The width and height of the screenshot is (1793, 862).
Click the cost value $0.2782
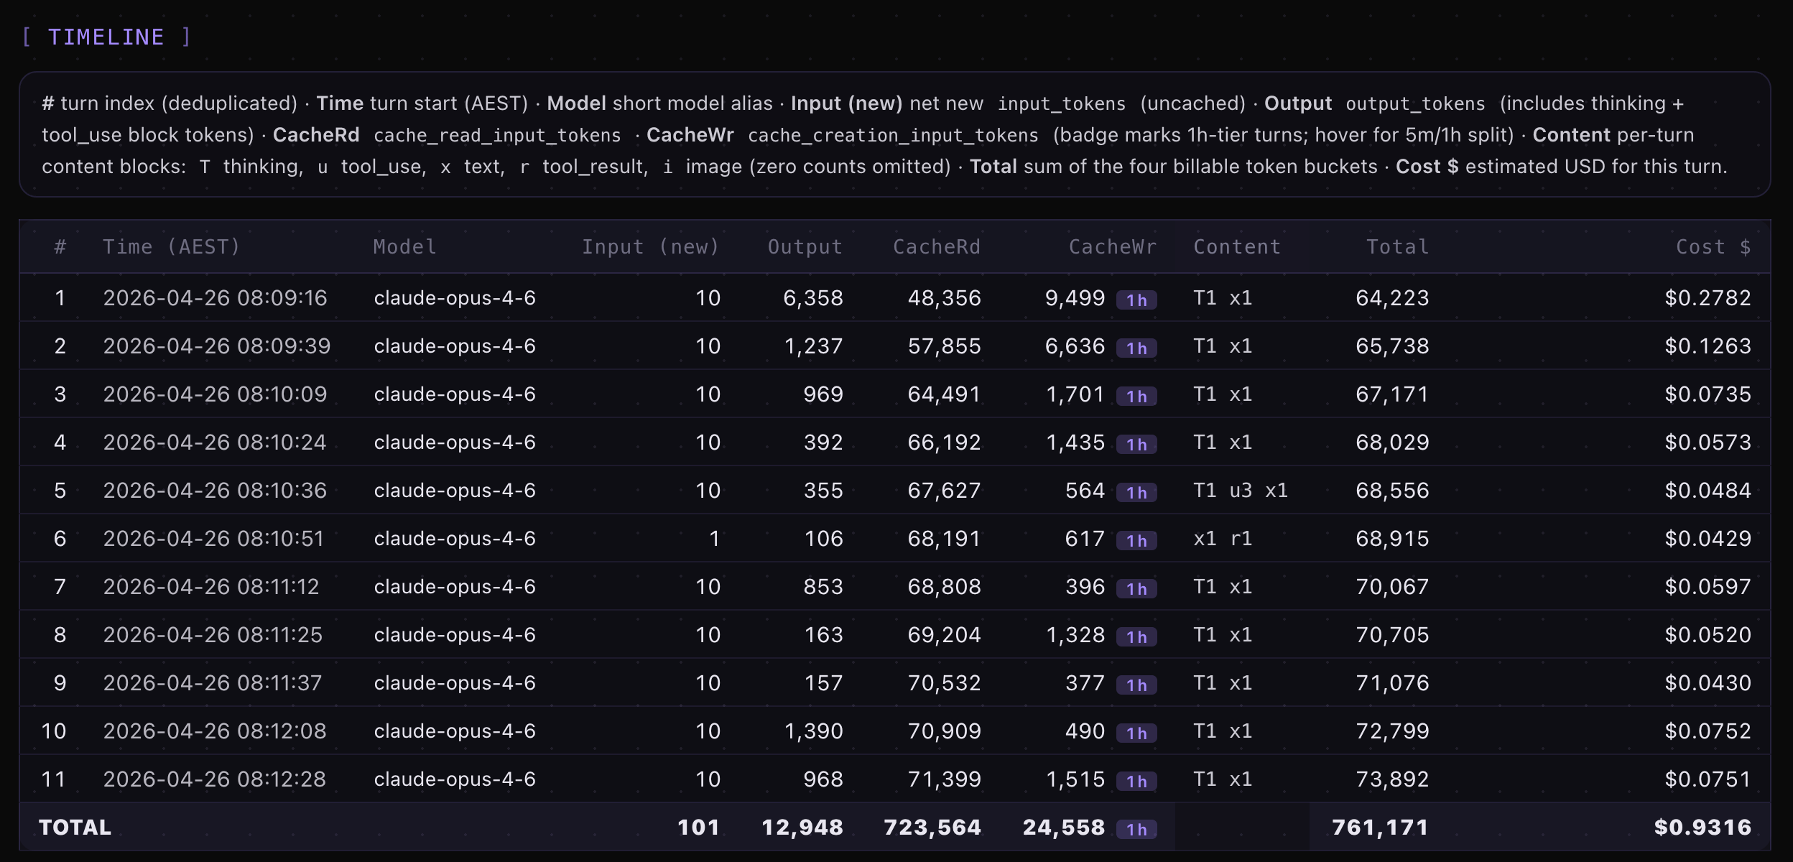tap(1708, 298)
